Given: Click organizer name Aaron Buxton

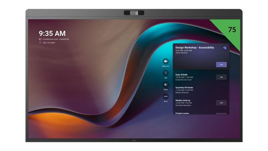Looking at the screenshot, I should [182, 53].
